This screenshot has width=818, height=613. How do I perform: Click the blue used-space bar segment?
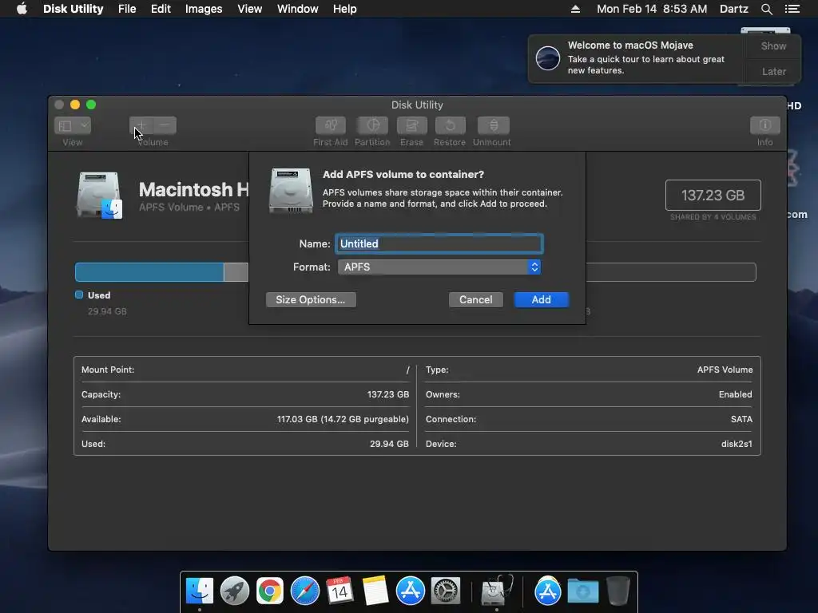point(149,272)
